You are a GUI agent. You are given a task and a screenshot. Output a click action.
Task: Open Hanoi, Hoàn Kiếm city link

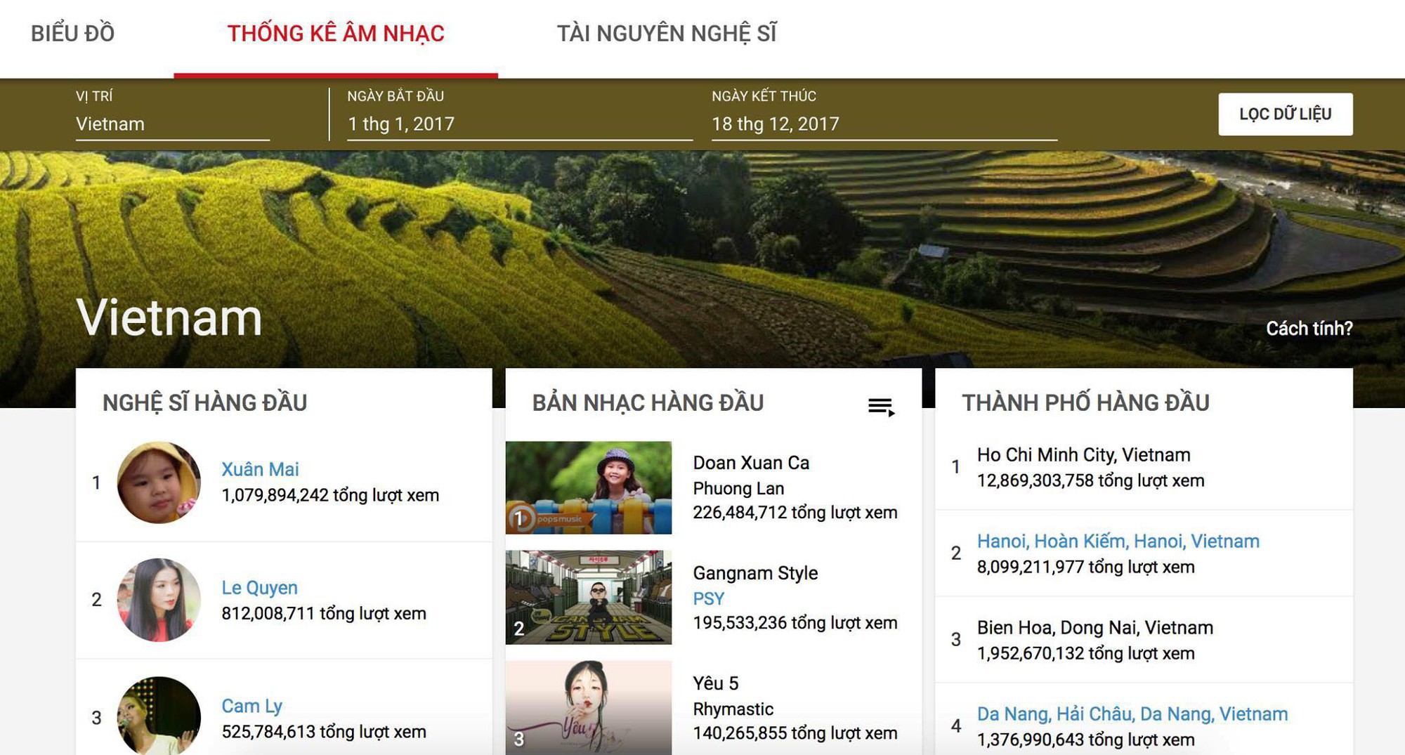coord(1118,541)
